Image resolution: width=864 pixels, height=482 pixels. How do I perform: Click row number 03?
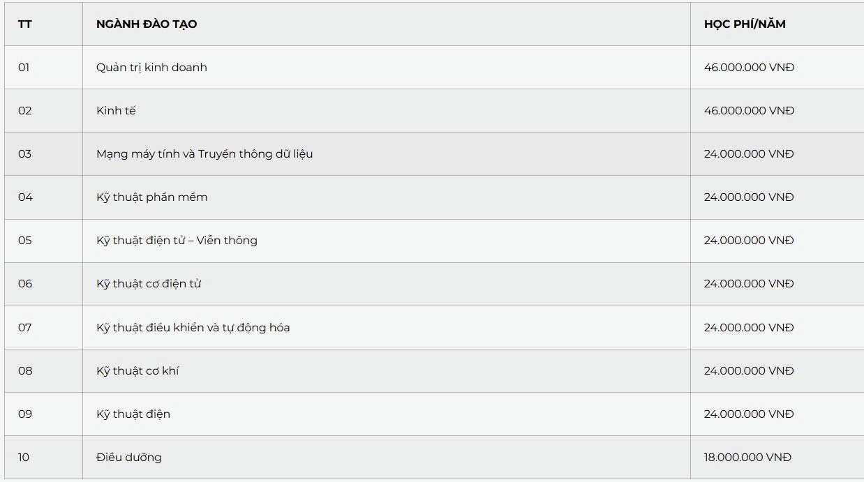click(25, 154)
